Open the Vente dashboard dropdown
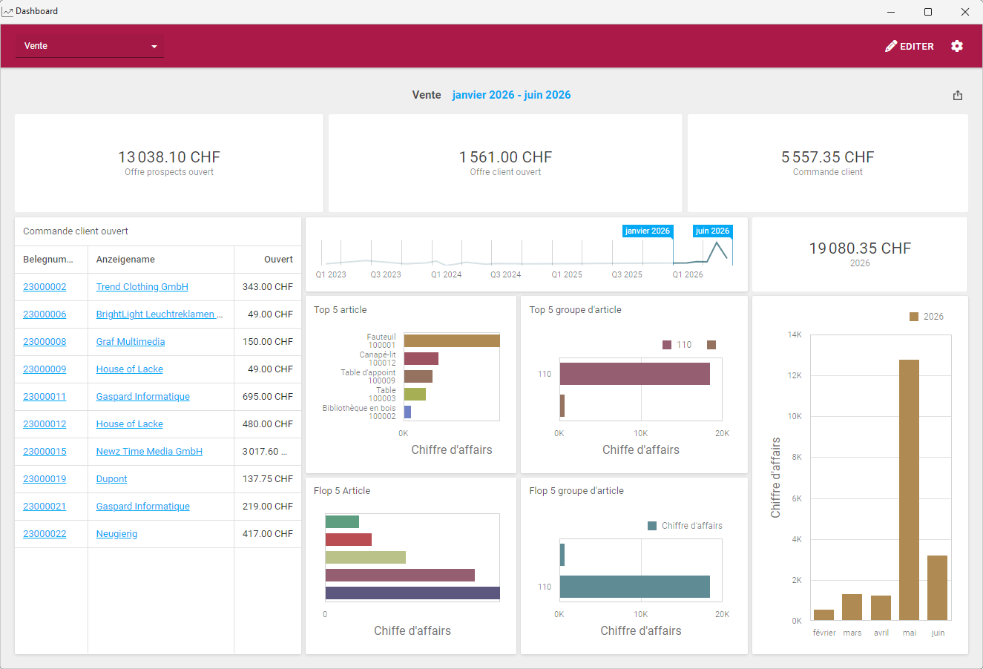This screenshot has height=669, width=983. coord(90,46)
